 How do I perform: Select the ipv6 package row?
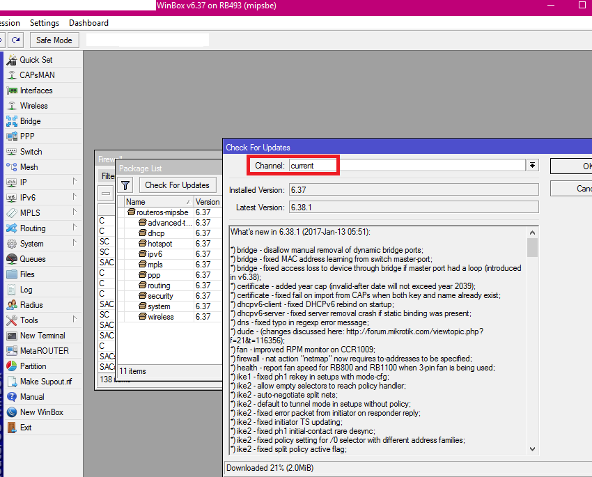pyautogui.click(x=169, y=254)
